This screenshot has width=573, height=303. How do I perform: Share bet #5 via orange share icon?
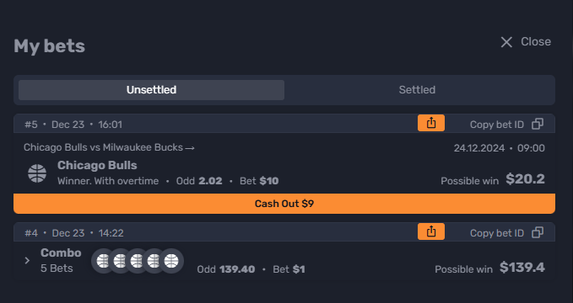click(x=431, y=123)
